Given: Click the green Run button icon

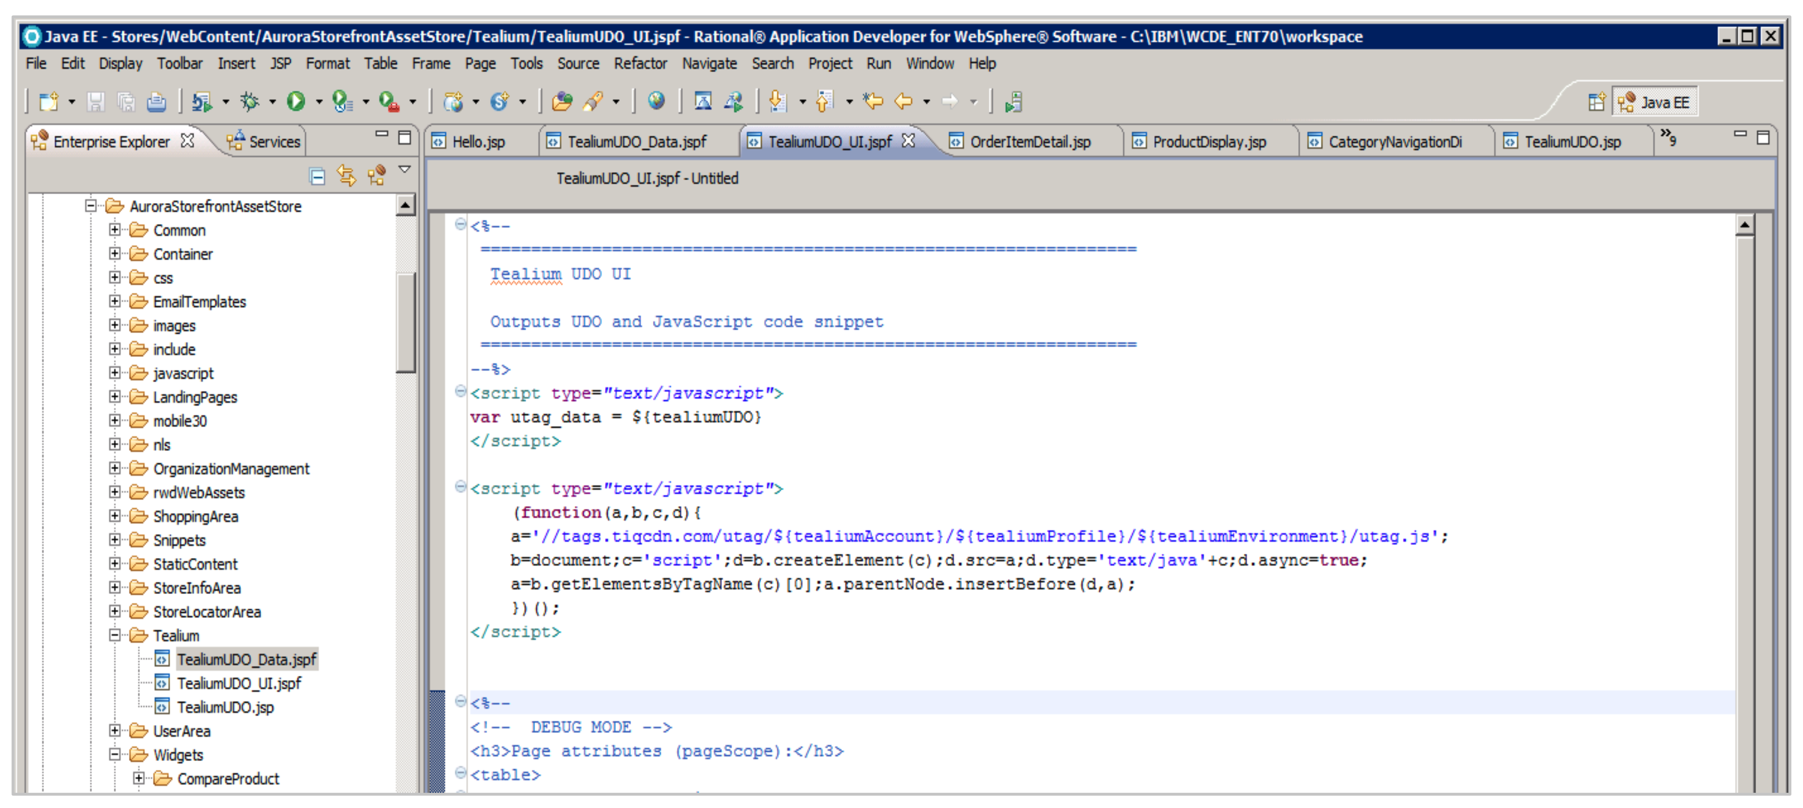Looking at the screenshot, I should coord(296,102).
